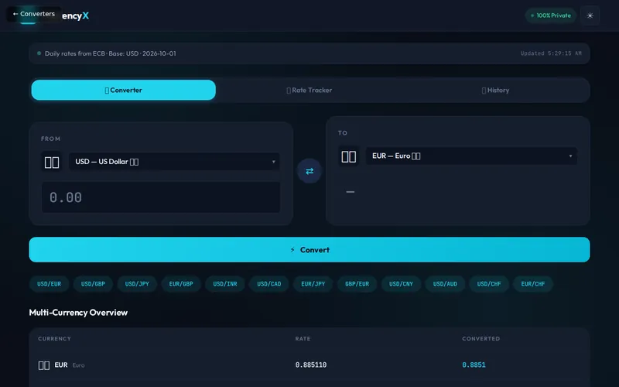This screenshot has height=387, width=619.
Task: Select the USD/AUD quick pair
Action: coord(446,284)
